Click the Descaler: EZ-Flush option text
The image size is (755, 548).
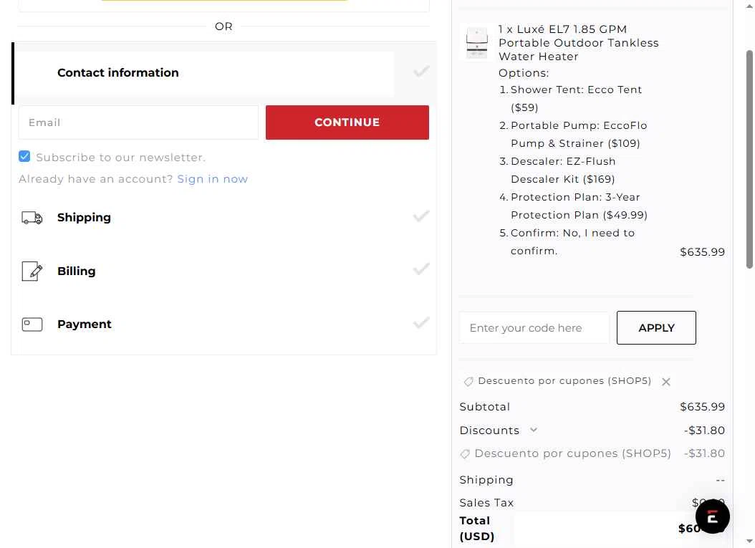click(563, 170)
